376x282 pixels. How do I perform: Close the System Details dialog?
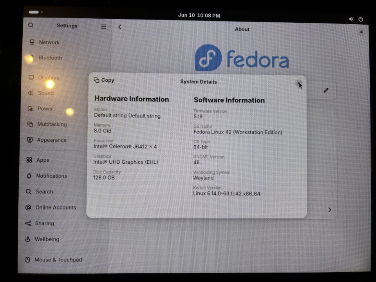tap(299, 83)
